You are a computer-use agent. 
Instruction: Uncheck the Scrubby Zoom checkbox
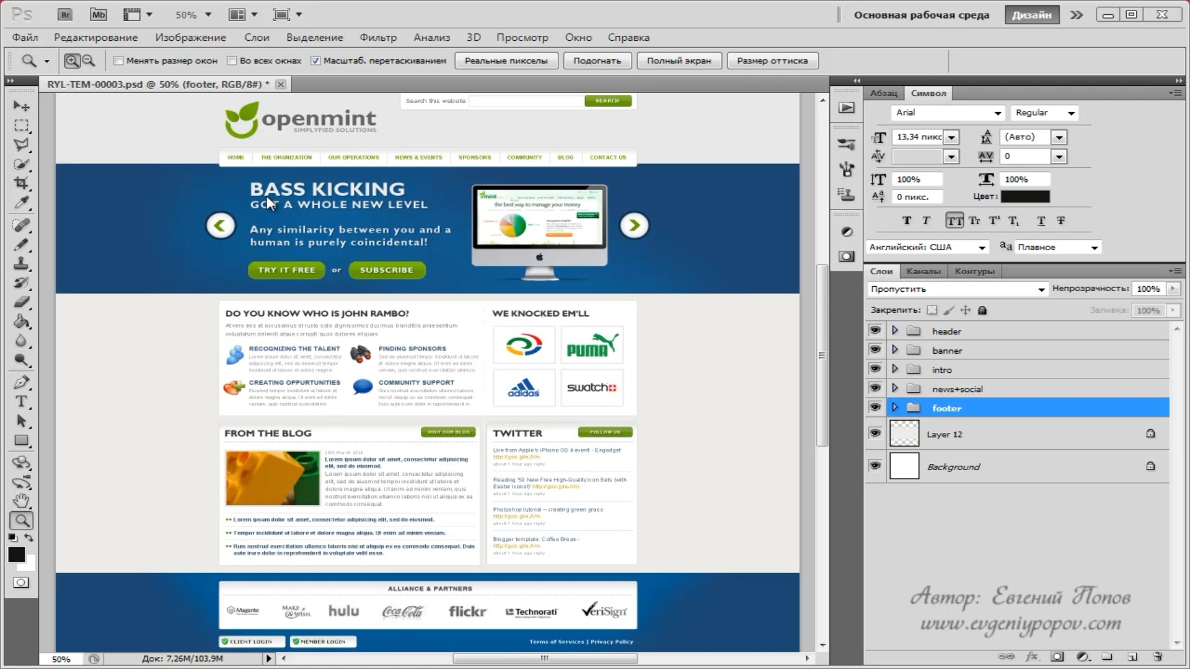tap(315, 61)
